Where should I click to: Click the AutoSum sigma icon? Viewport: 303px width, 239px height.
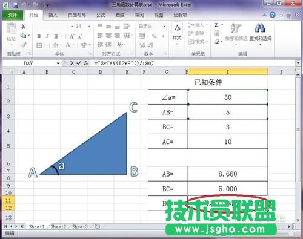(216, 25)
